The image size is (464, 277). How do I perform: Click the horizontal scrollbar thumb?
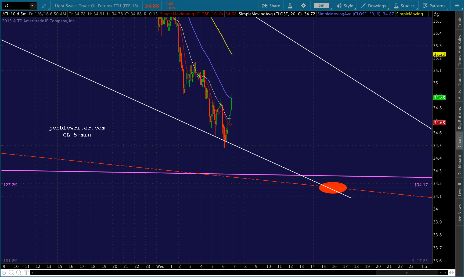click(406, 273)
